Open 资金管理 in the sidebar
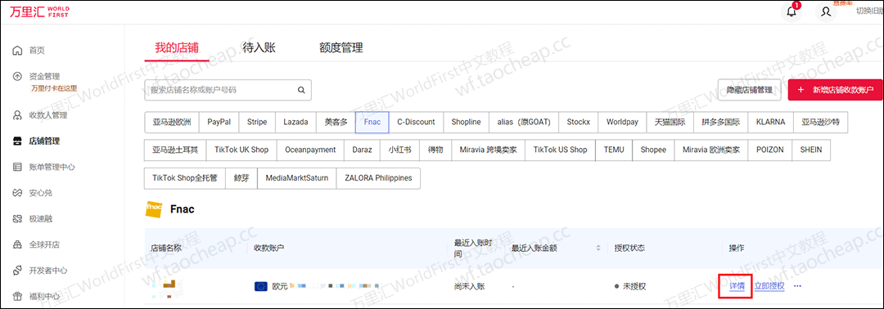 pos(44,77)
